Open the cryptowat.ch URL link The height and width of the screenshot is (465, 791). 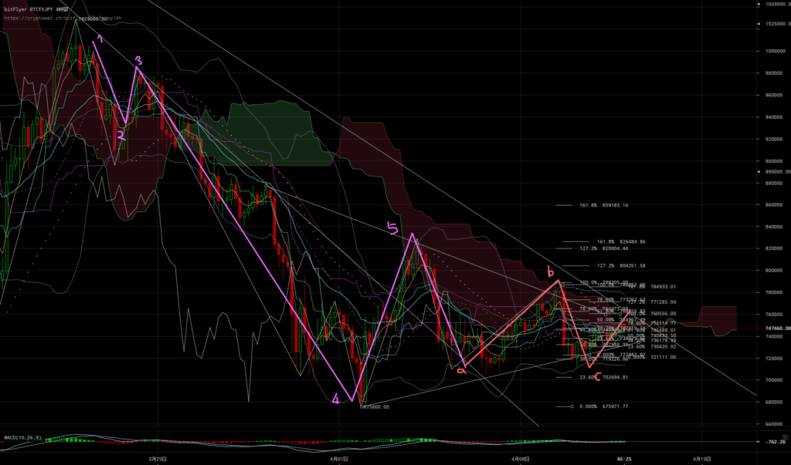click(x=46, y=17)
